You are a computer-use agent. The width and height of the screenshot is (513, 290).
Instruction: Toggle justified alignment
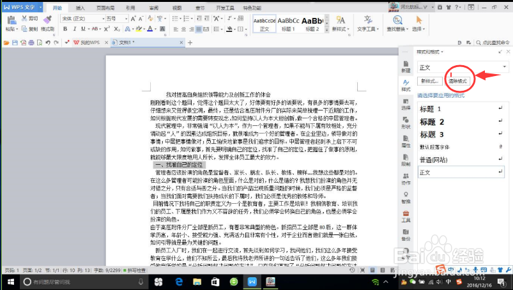tap(199, 29)
